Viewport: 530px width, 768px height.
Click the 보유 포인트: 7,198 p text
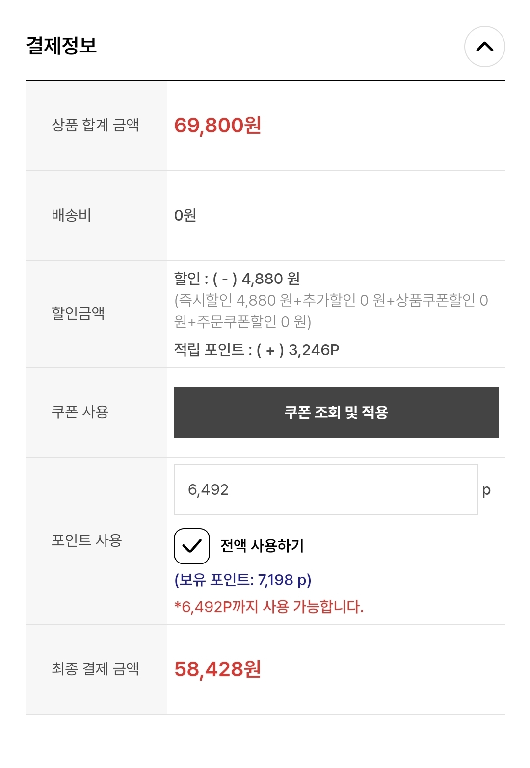[243, 580]
